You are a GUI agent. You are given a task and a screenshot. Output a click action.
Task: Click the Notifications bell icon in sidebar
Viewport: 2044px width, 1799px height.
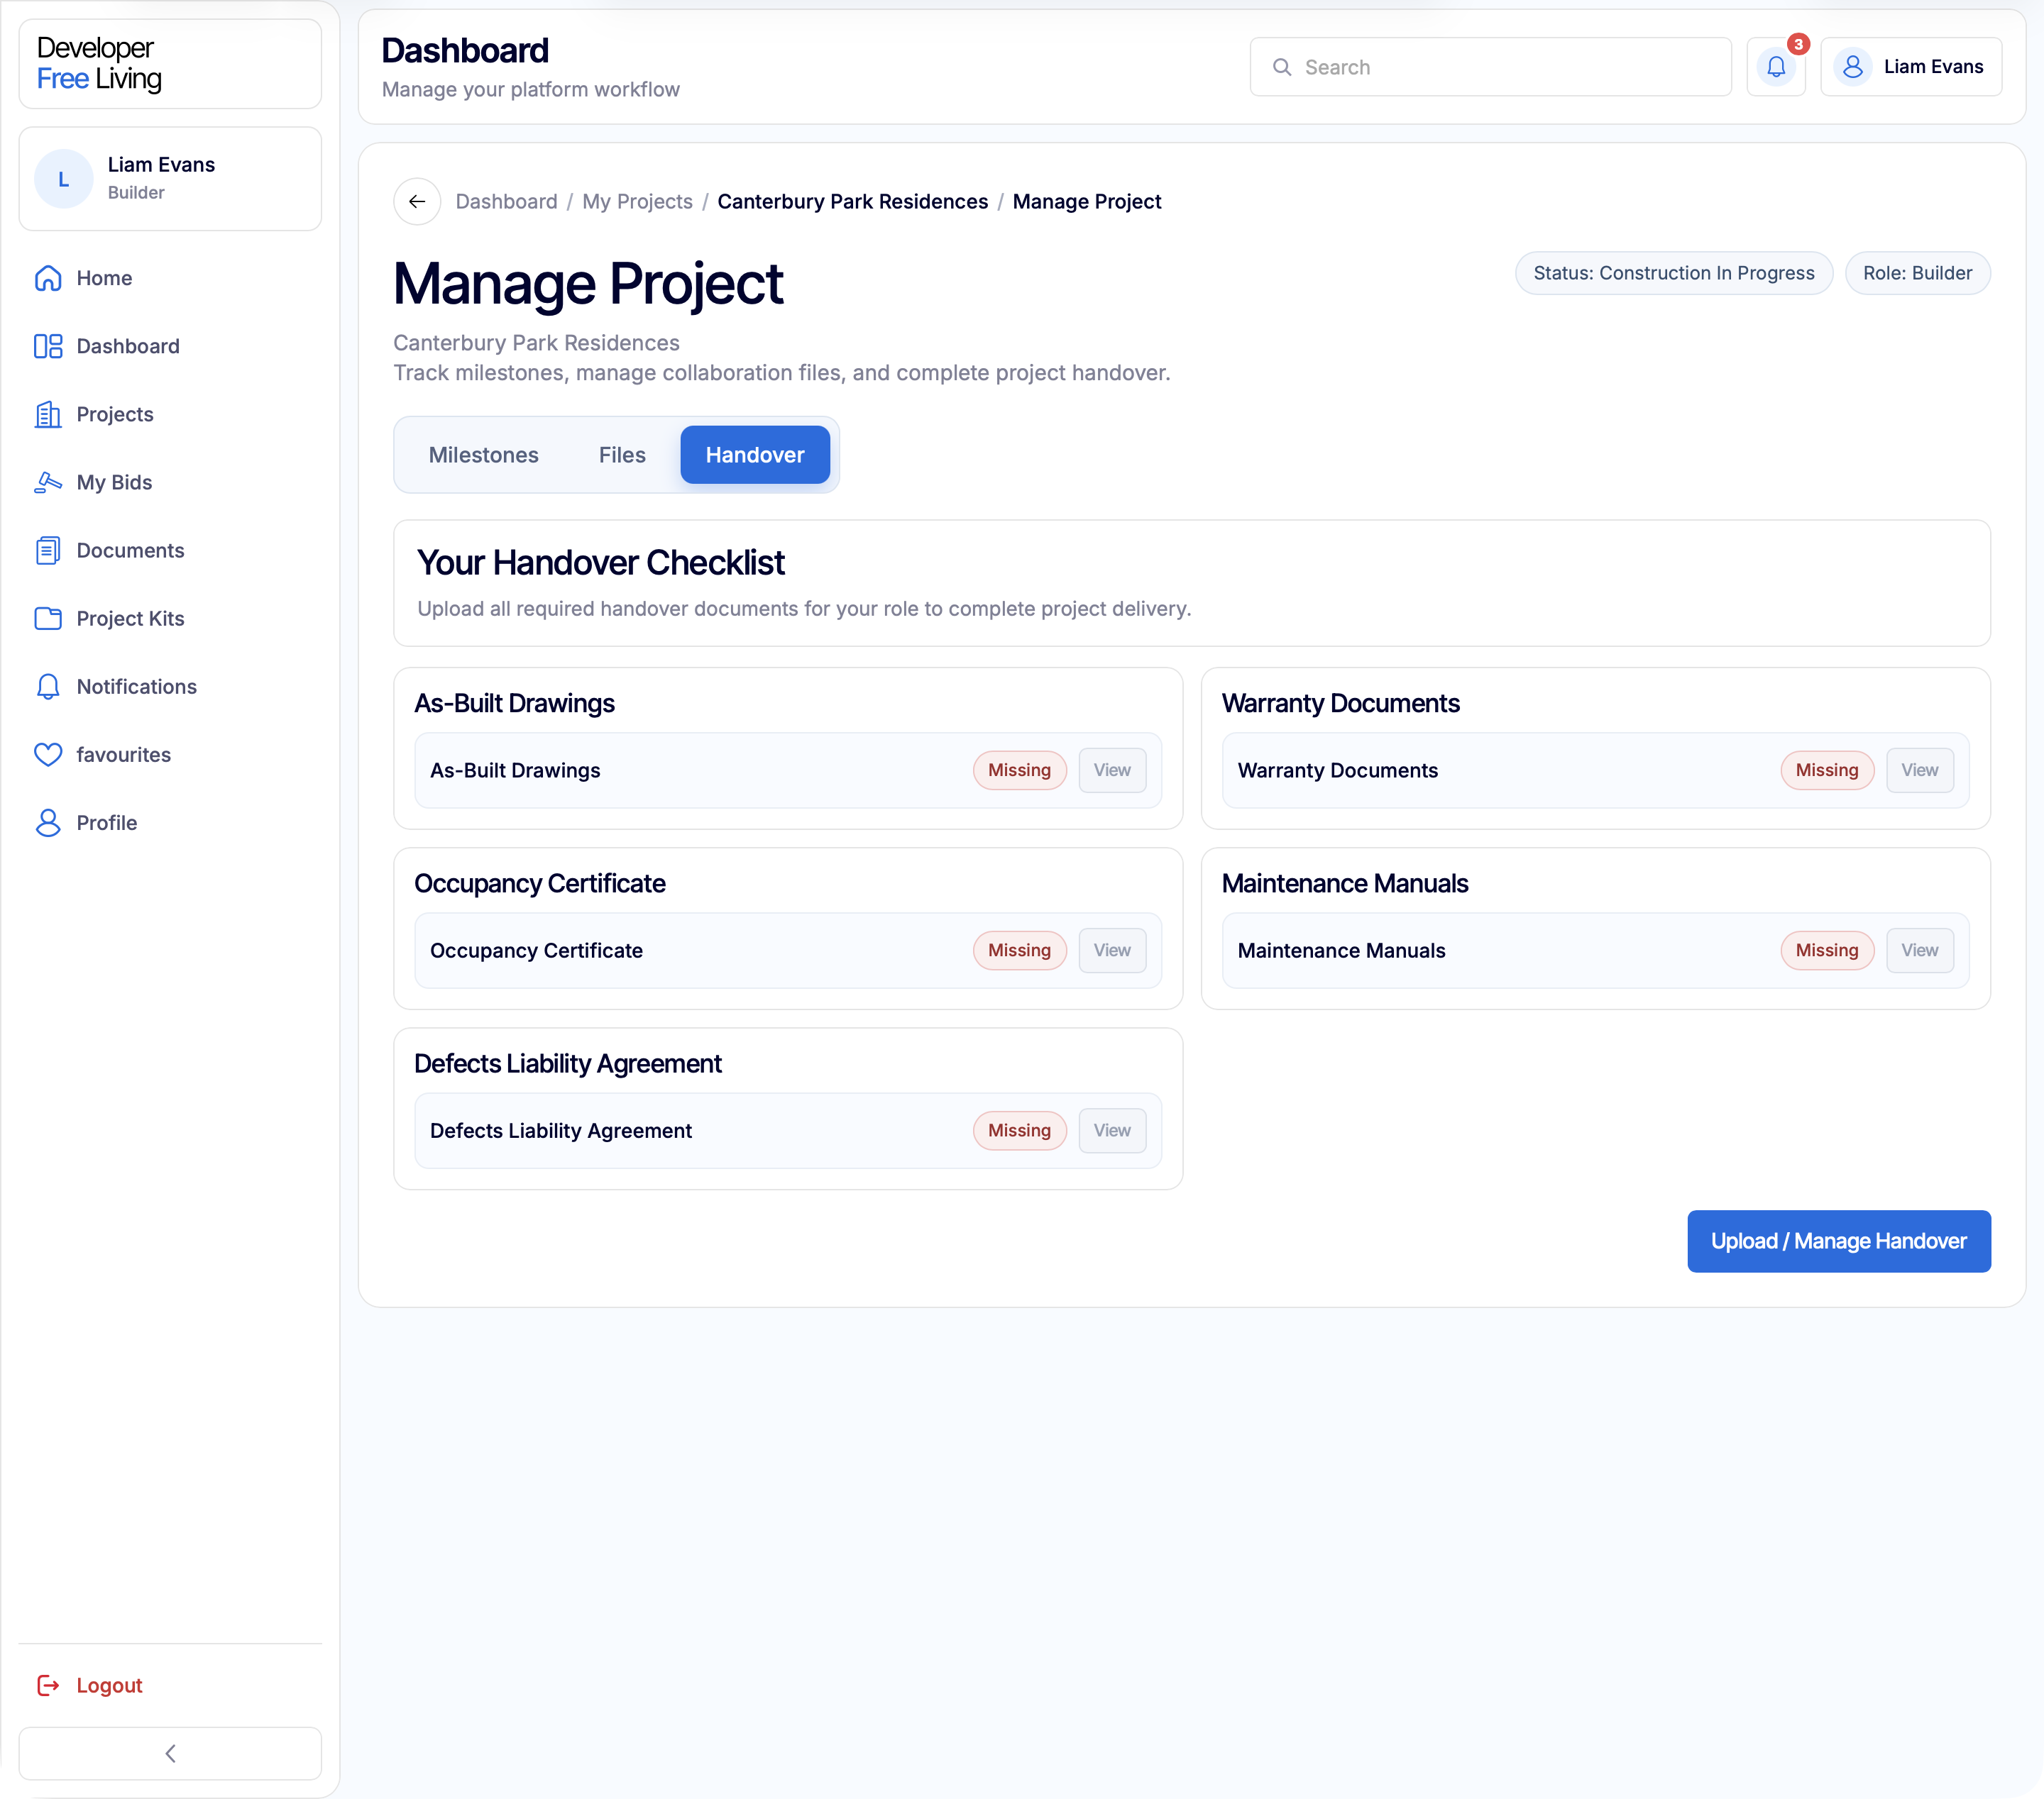click(48, 685)
